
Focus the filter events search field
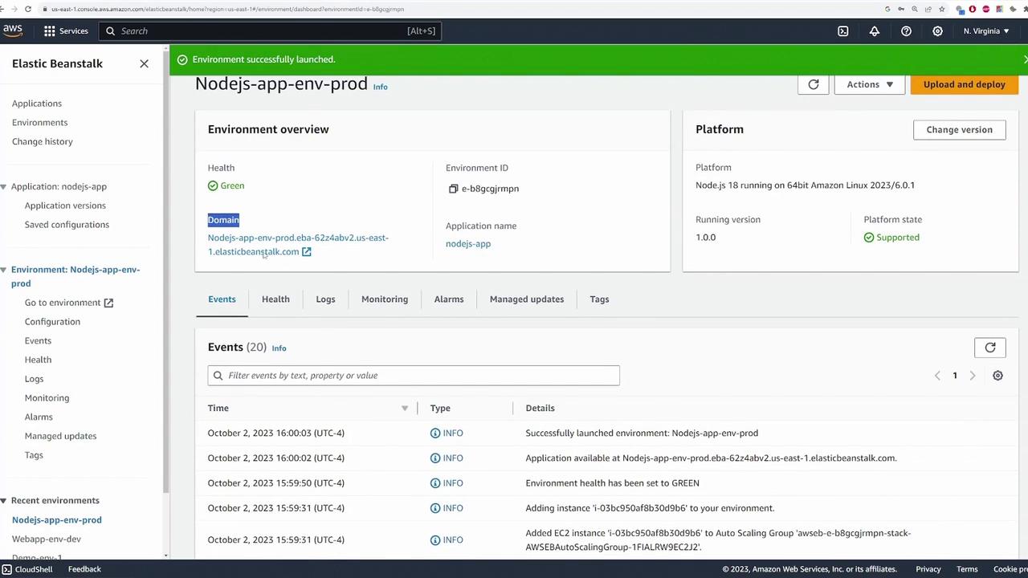click(418, 375)
